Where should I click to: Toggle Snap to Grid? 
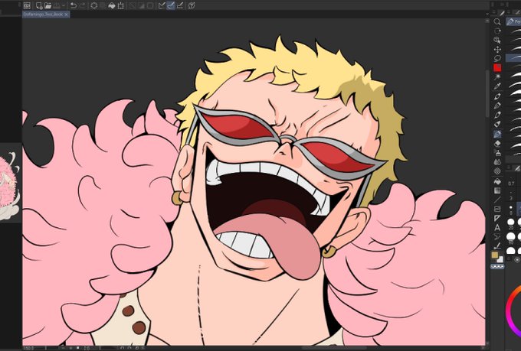[x=180, y=5]
